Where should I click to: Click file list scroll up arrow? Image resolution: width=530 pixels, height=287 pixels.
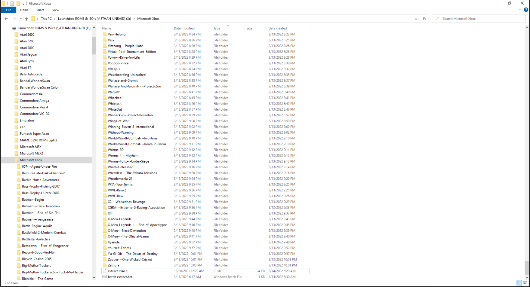pyautogui.click(x=527, y=27)
